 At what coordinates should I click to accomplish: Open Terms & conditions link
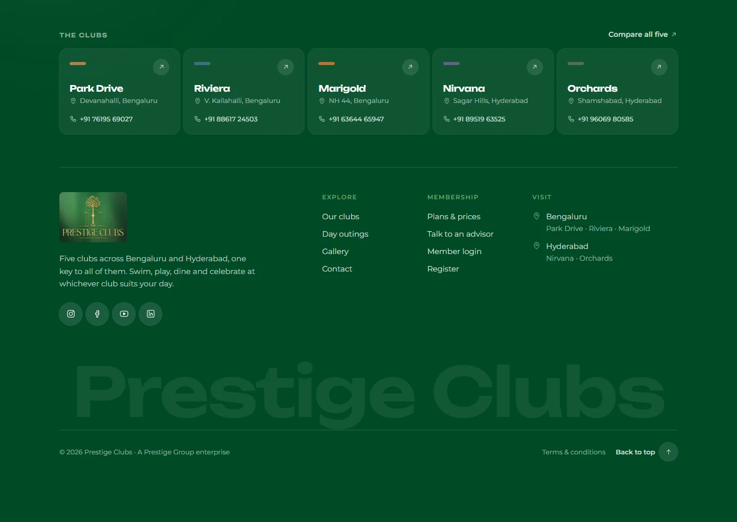pyautogui.click(x=574, y=452)
